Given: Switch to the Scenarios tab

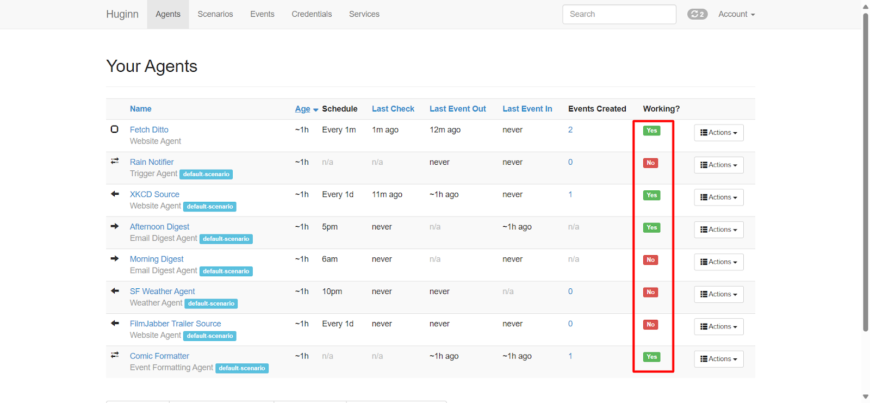Looking at the screenshot, I should tap(215, 14).
